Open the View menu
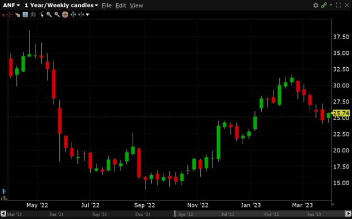The width and height of the screenshot is (352, 219). click(137, 6)
